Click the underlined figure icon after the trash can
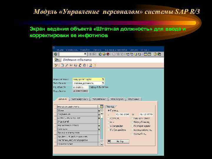This screenshot has height=159, width=212. [91, 65]
